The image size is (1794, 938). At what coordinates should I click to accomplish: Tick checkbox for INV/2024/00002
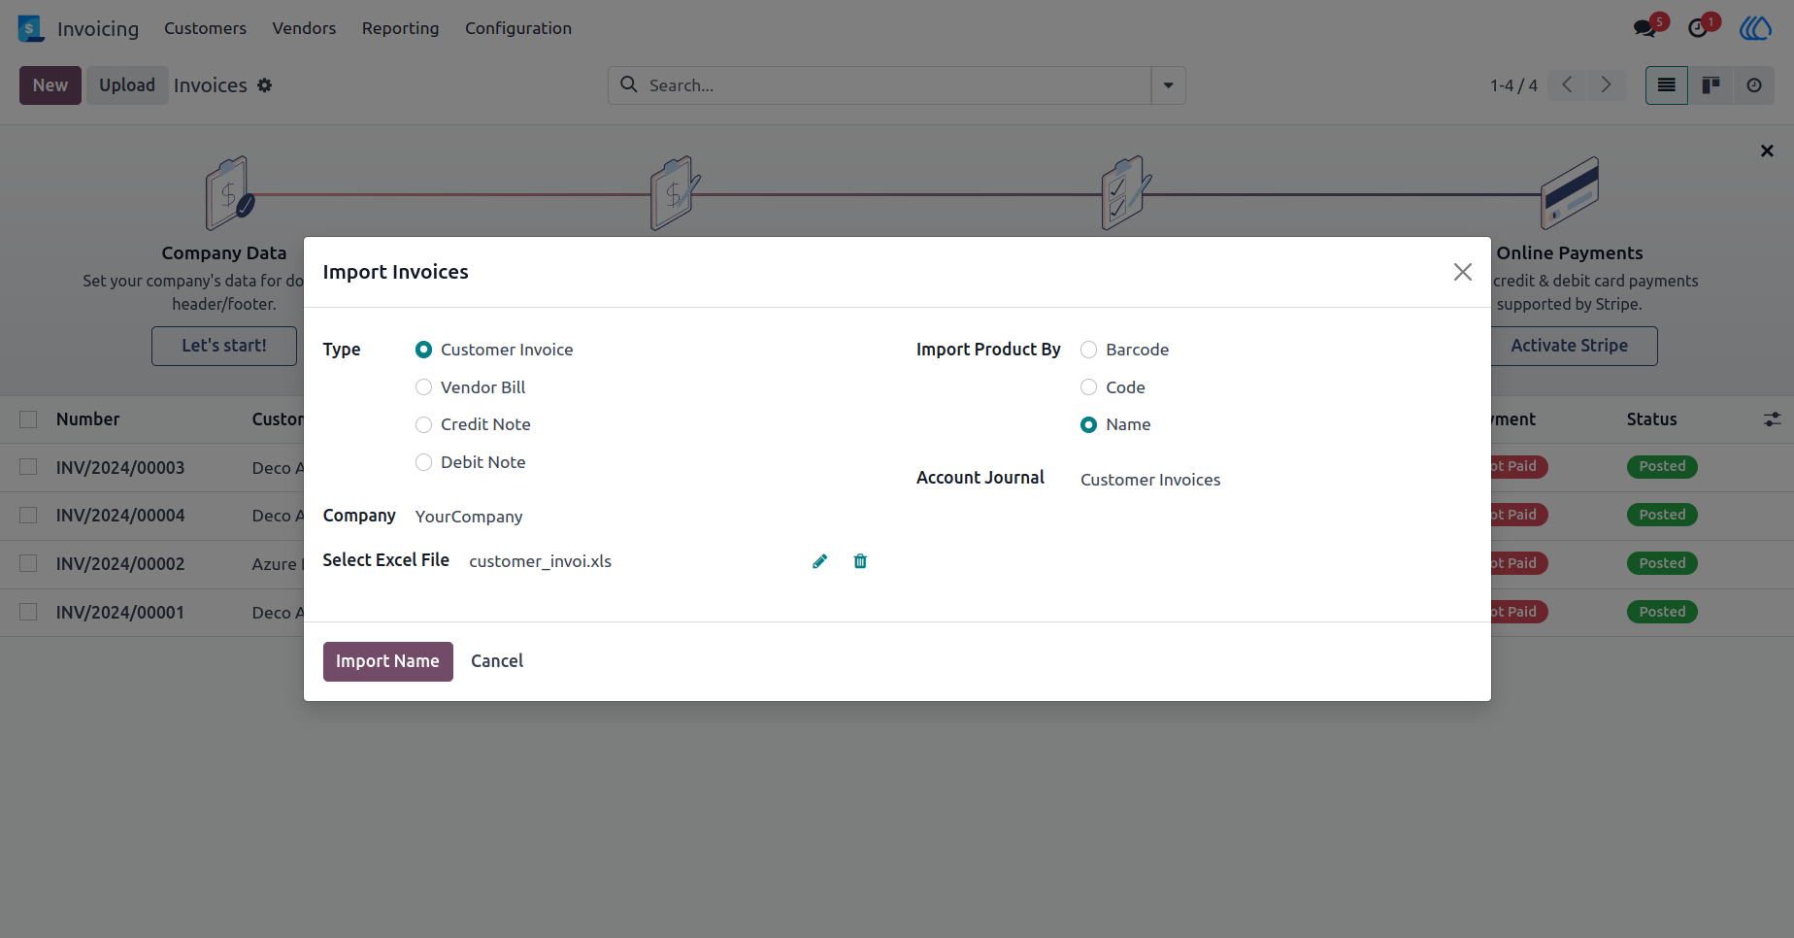tap(28, 563)
